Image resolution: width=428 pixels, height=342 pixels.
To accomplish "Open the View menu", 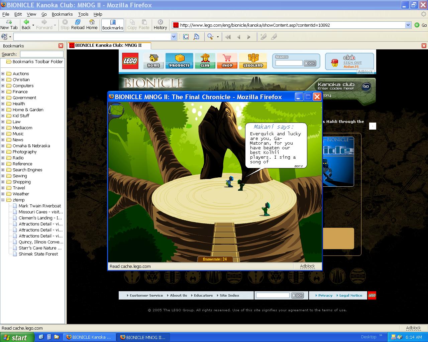I will point(31,14).
